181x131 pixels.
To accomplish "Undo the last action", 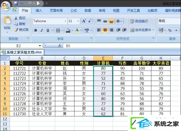I will [21, 3].
